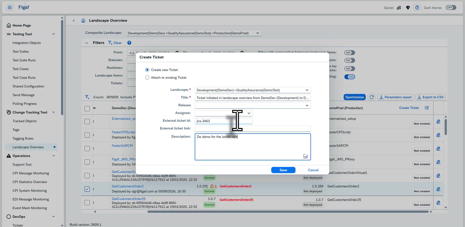465x227 pixels.
Task: Open the table column settings icon
Action: click(x=427, y=108)
